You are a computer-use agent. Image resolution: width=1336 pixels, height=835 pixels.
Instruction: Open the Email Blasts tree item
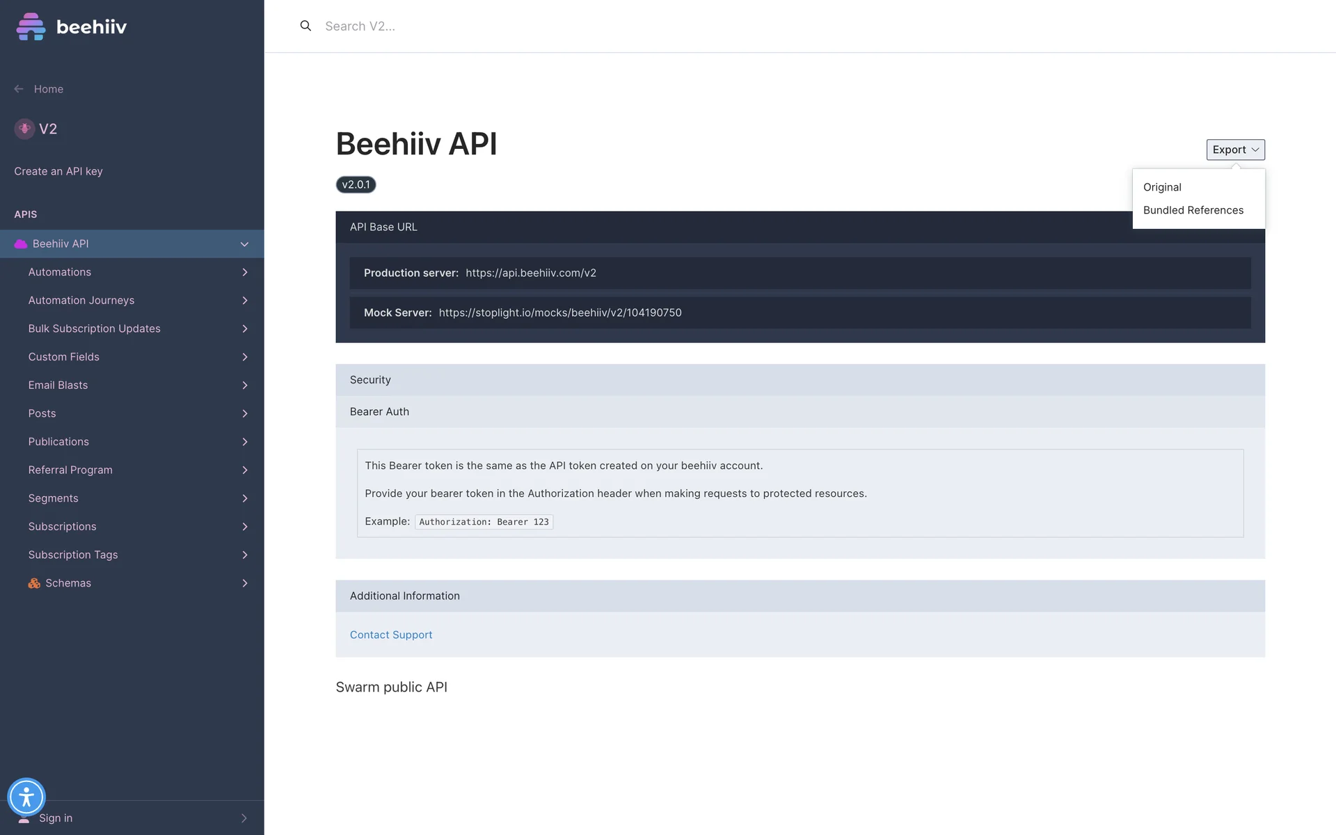click(58, 385)
